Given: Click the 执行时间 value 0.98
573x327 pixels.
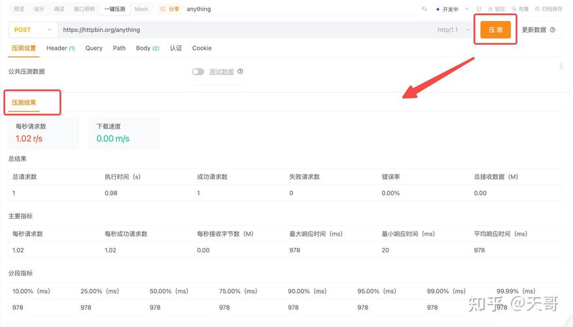Looking at the screenshot, I should (111, 193).
